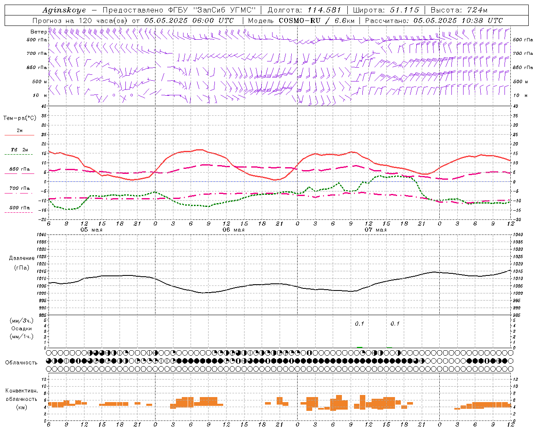Click the (км) unit under convective cloudiness
535x428 pixels.
[22, 407]
